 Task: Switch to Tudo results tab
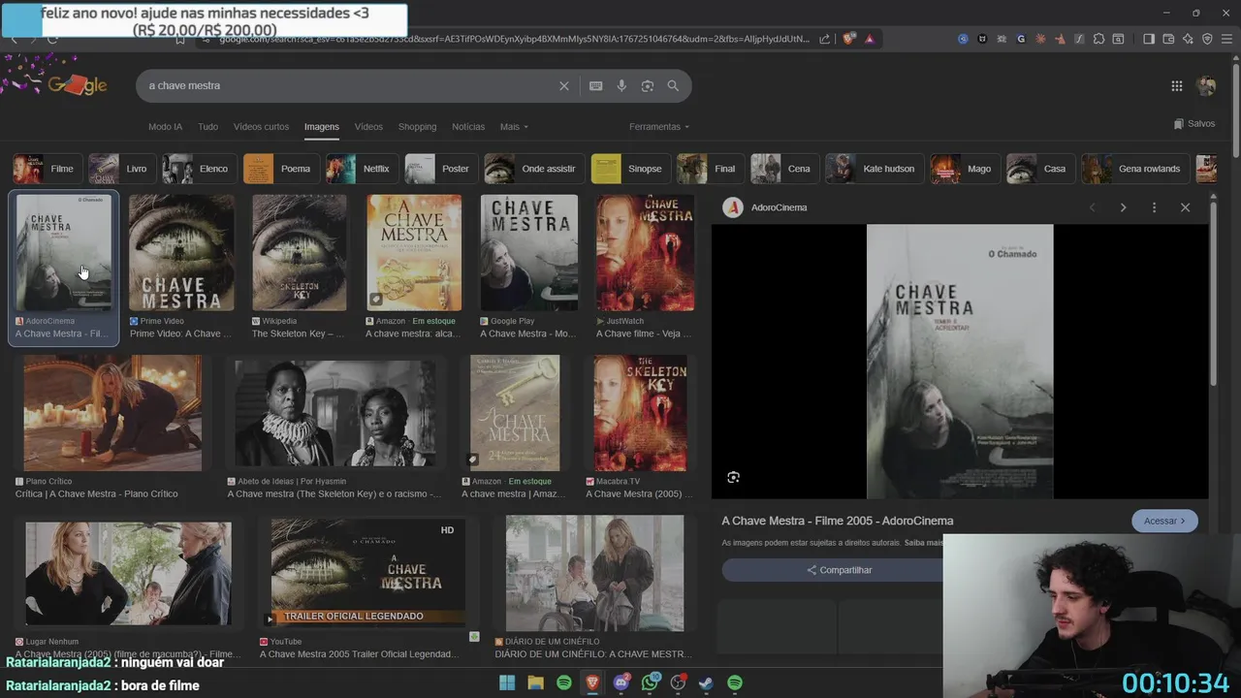[x=207, y=127]
